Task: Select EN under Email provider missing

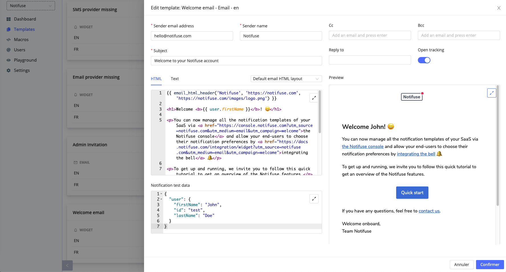Action: click(x=76, y=105)
